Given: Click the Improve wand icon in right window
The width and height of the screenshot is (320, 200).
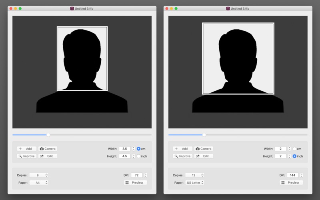Looking at the screenshot, I should click(x=176, y=156).
